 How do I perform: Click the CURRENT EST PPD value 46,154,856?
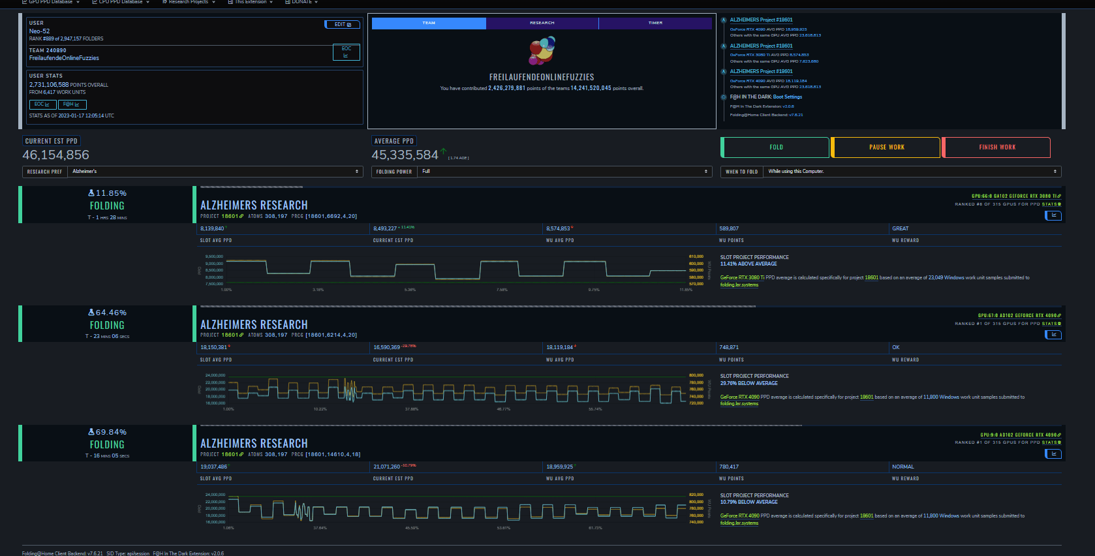(x=55, y=155)
